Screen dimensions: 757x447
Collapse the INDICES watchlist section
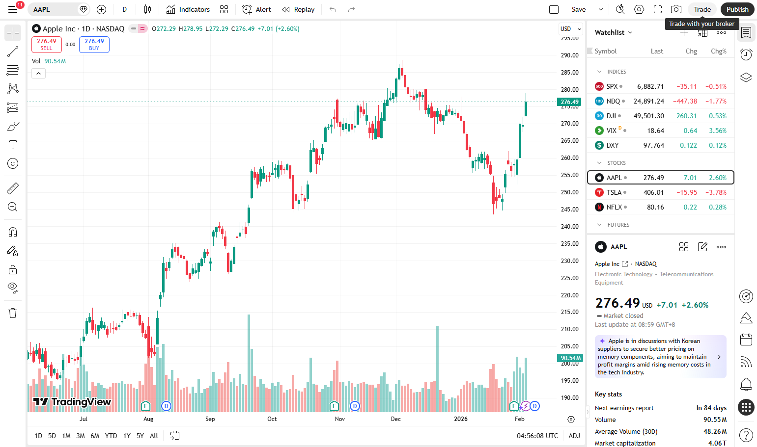click(599, 72)
